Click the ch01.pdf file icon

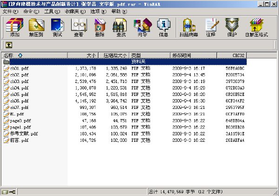[6, 68]
